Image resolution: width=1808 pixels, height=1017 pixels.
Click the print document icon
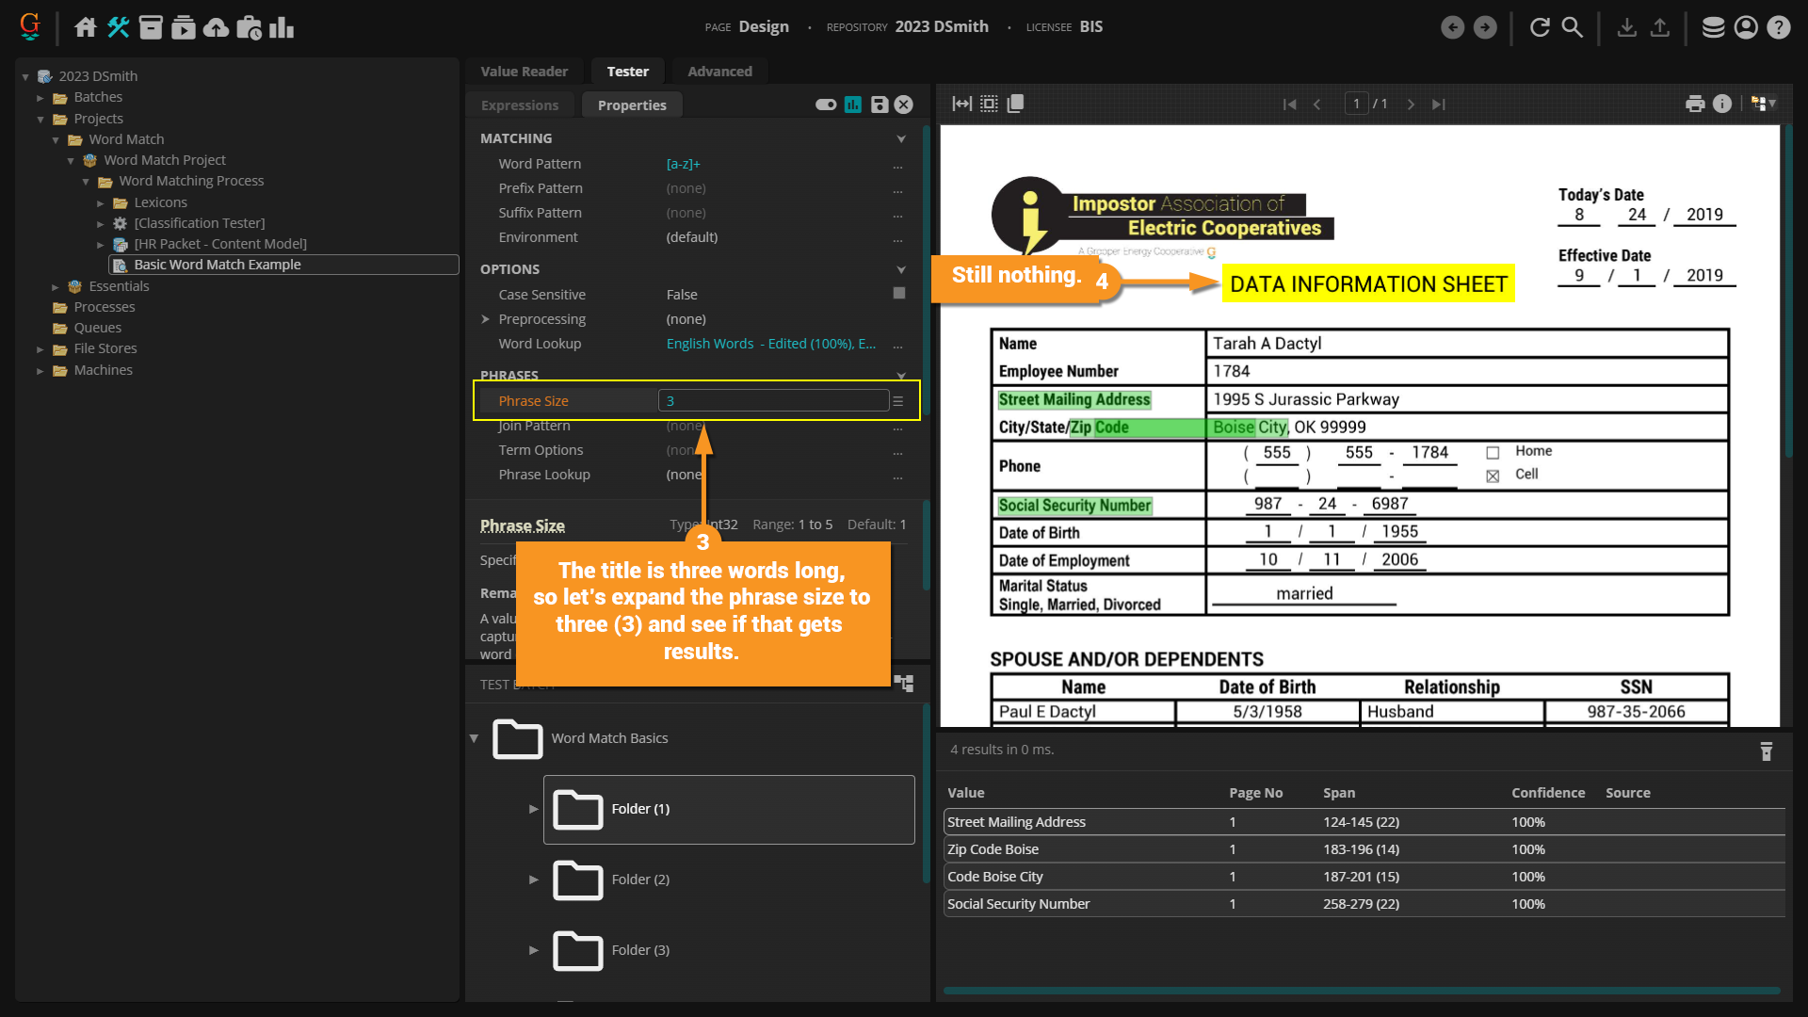pyautogui.click(x=1695, y=104)
